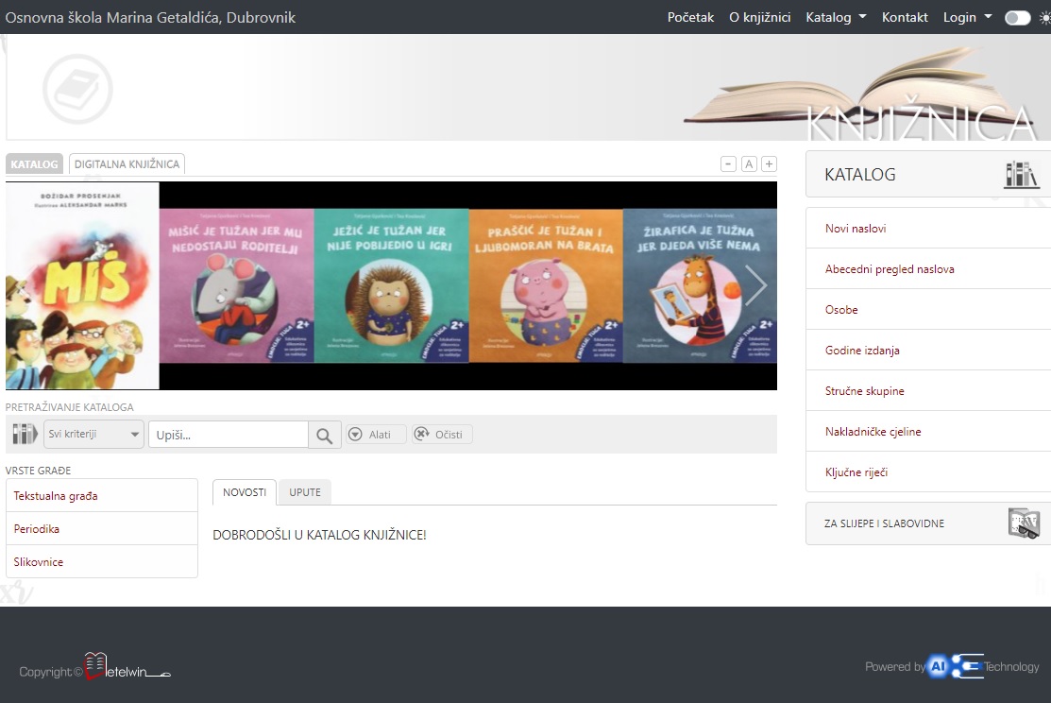Open the Kontakt page
The height and width of the screenshot is (703, 1051).
905,17
